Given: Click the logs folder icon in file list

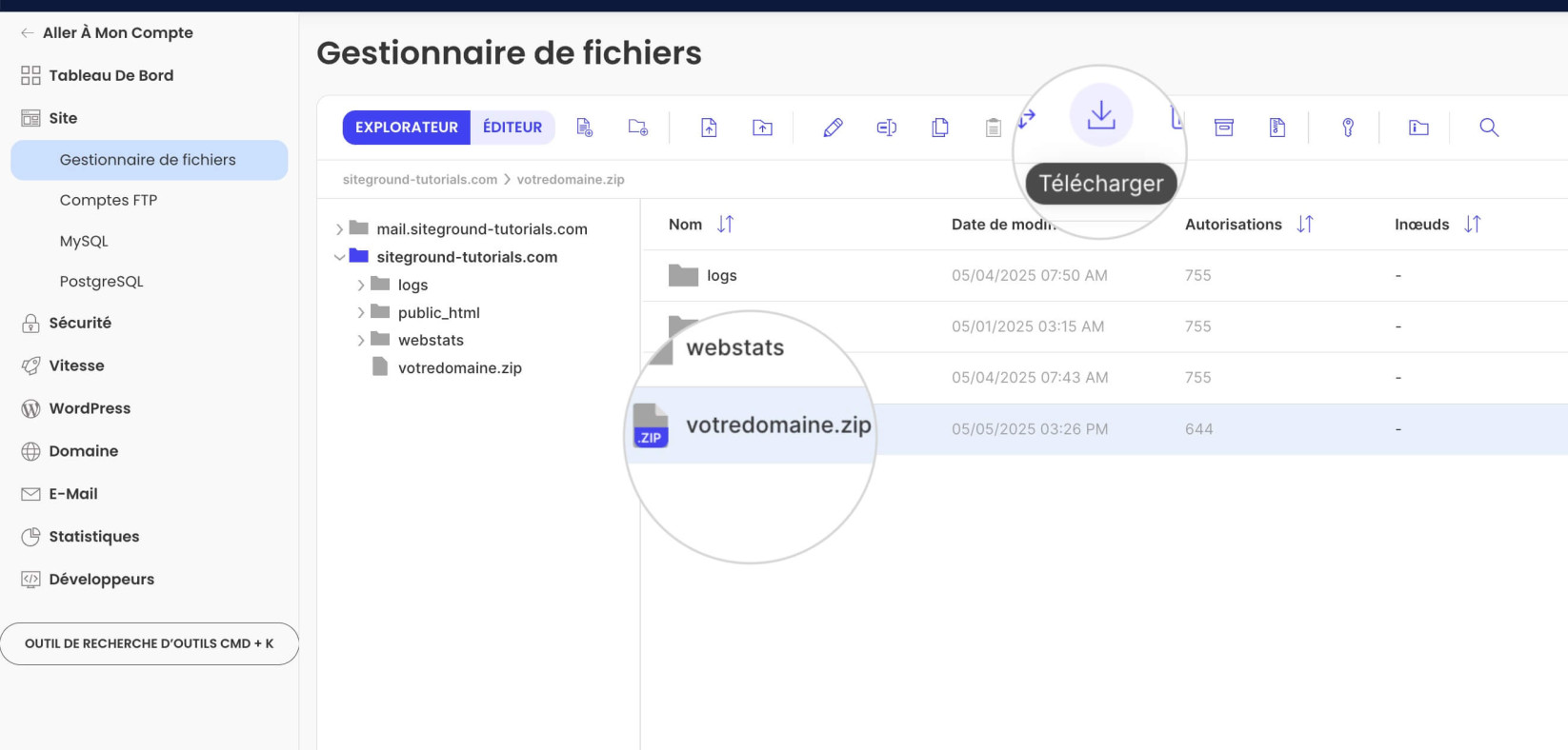Looking at the screenshot, I should point(683,276).
